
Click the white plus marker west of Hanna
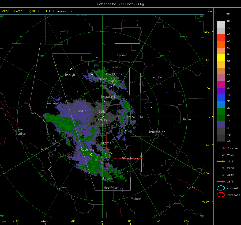[x=151, y=108]
